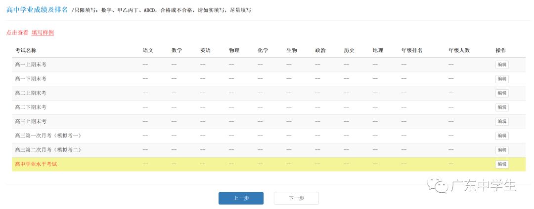Select the 政治 column header
The image size is (534, 209).
pos(320,51)
